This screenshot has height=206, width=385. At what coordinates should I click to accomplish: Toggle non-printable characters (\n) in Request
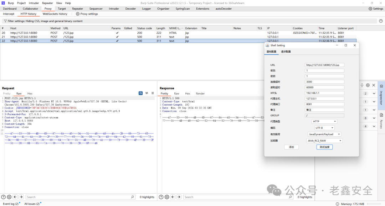point(147,93)
